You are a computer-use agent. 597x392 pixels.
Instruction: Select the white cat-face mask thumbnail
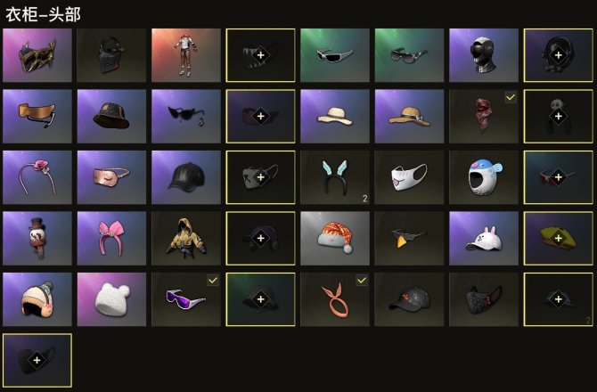[x=409, y=177]
